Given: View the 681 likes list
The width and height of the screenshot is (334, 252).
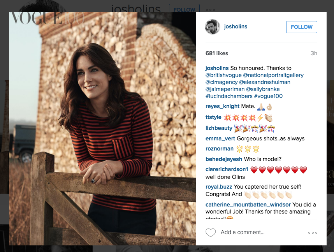Looking at the screenshot, I should click(217, 53).
